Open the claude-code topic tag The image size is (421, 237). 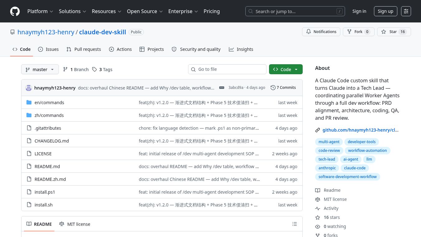click(355, 168)
